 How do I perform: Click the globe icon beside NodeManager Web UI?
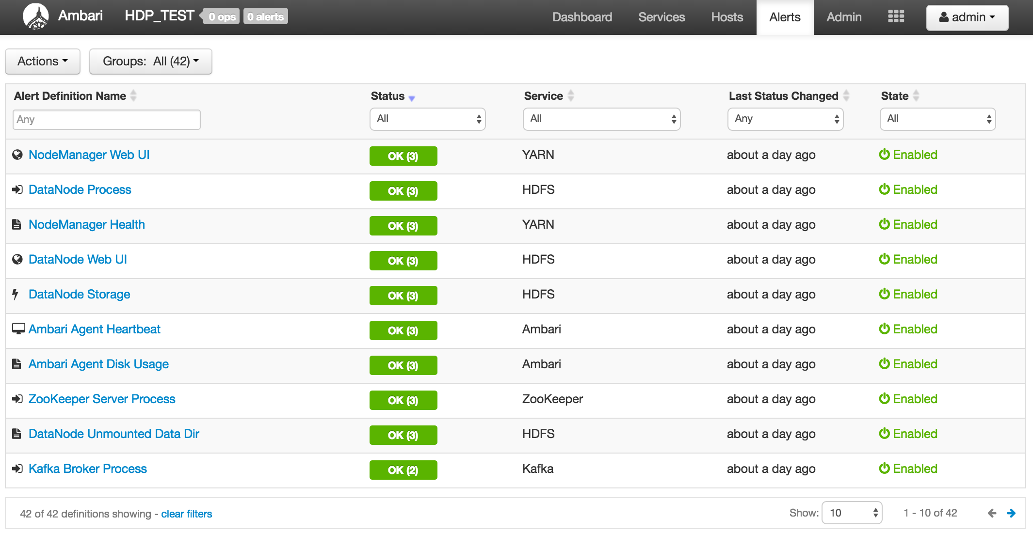point(17,155)
